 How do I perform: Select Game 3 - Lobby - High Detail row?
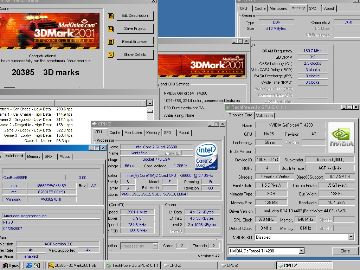pyautogui.click(x=38, y=135)
